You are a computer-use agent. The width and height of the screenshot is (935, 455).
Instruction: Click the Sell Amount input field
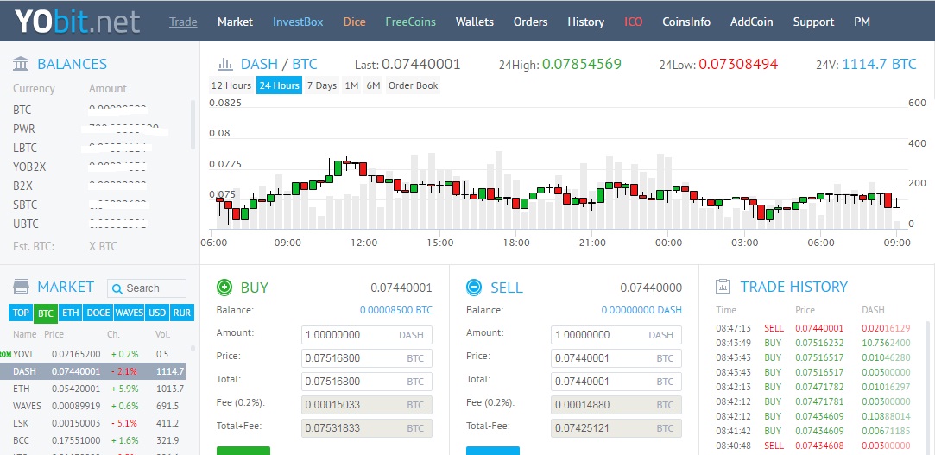click(616, 335)
